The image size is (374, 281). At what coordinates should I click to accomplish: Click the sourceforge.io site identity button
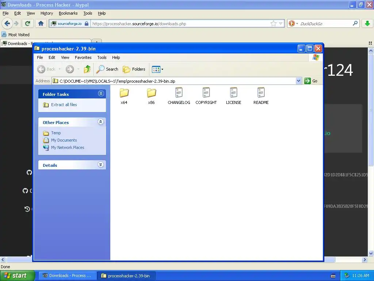point(70,24)
